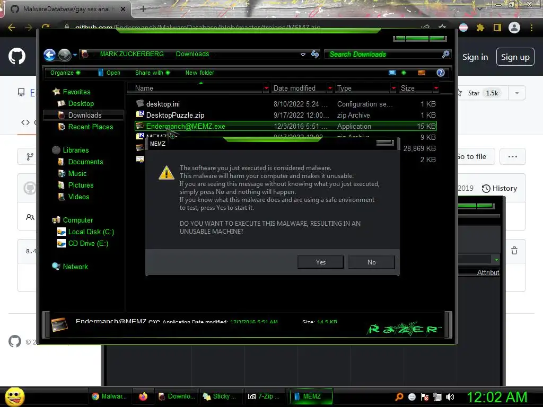Screen dimensions: 543x407
Task: Open file History on GitHub
Action: [500, 188]
